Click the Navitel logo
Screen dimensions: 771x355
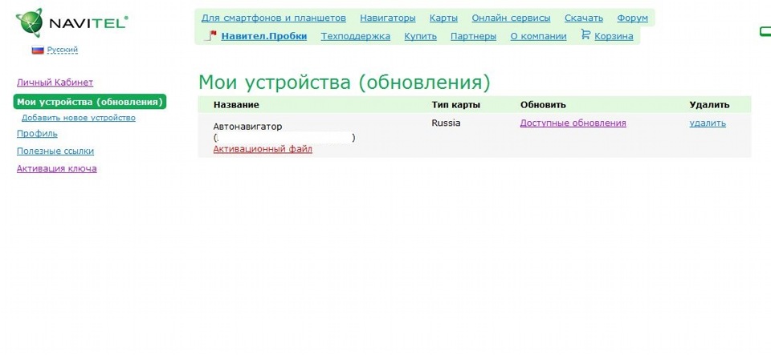coord(71,22)
